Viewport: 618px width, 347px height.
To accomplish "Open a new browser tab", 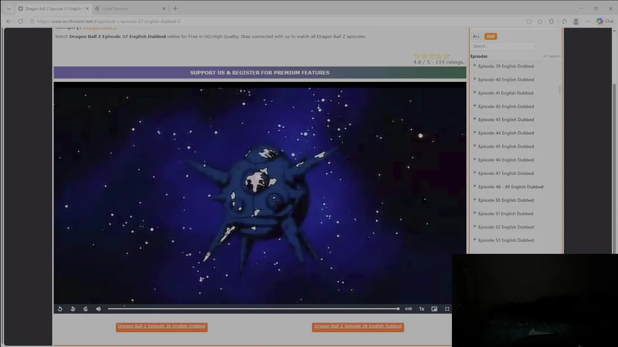I will tap(175, 9).
